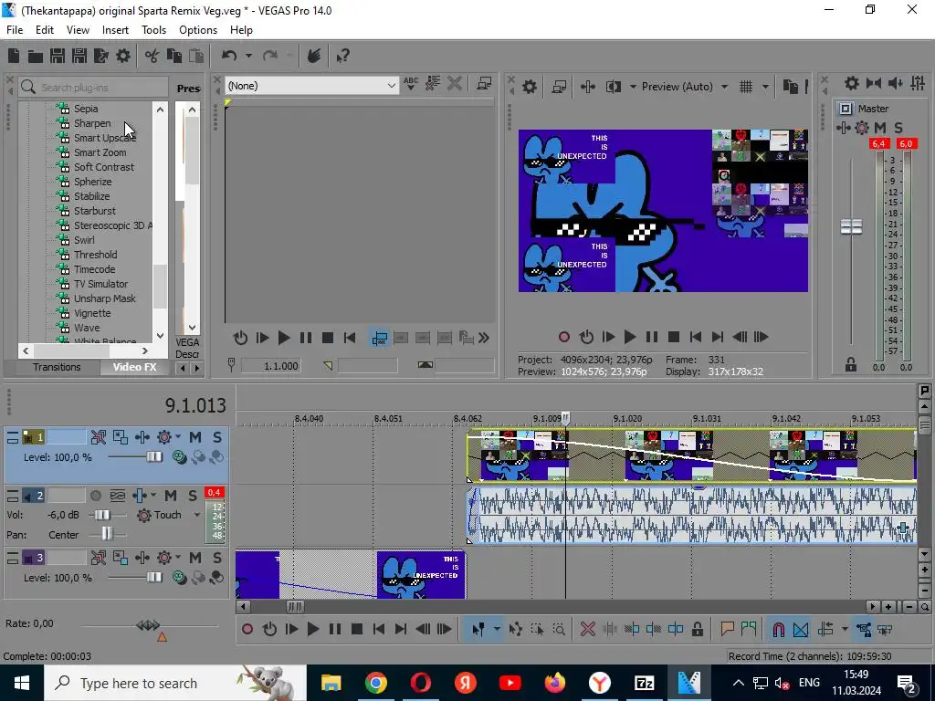Open overlays grid dropdown arrow in preview
The height and width of the screenshot is (701, 935).
[765, 87]
